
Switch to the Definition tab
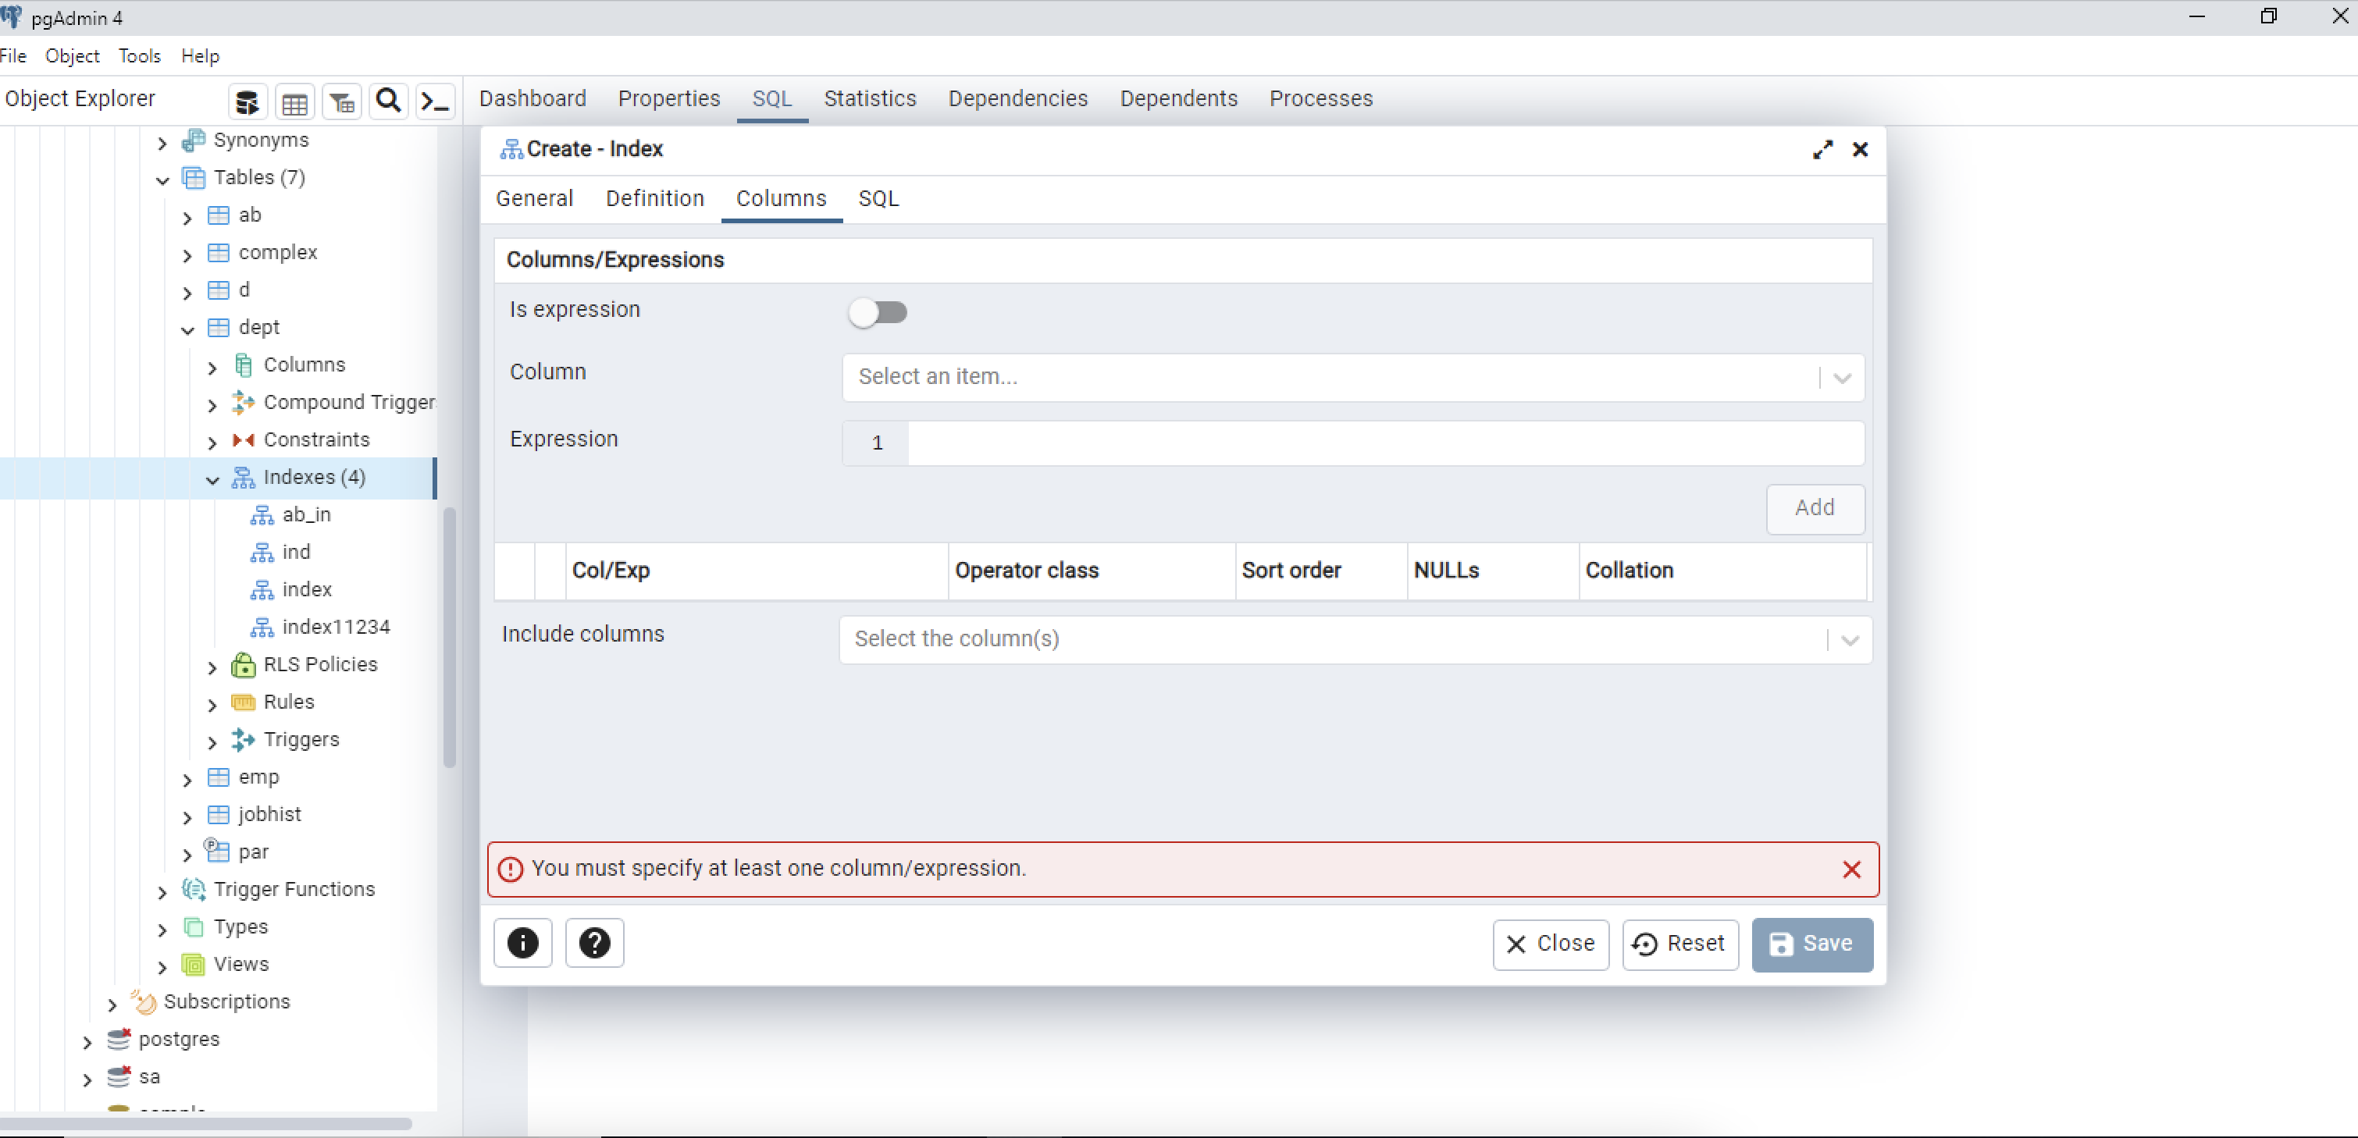[654, 197]
